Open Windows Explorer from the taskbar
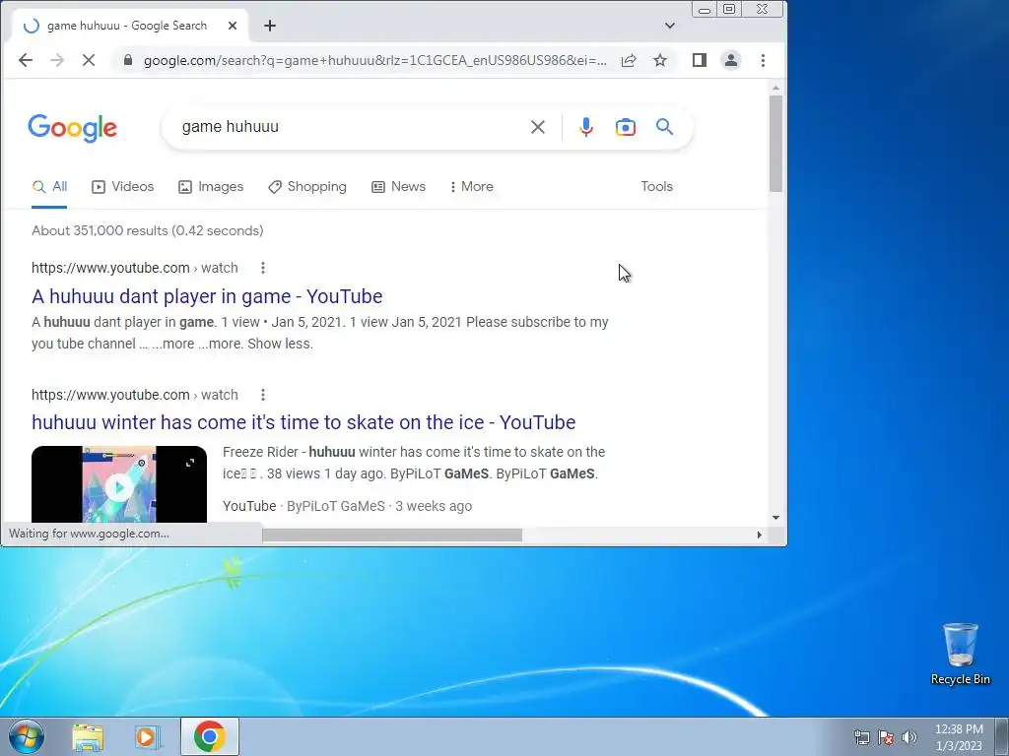 coord(88,736)
